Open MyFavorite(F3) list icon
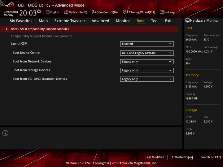The height and width of the screenshot is (167, 223). (66, 12)
